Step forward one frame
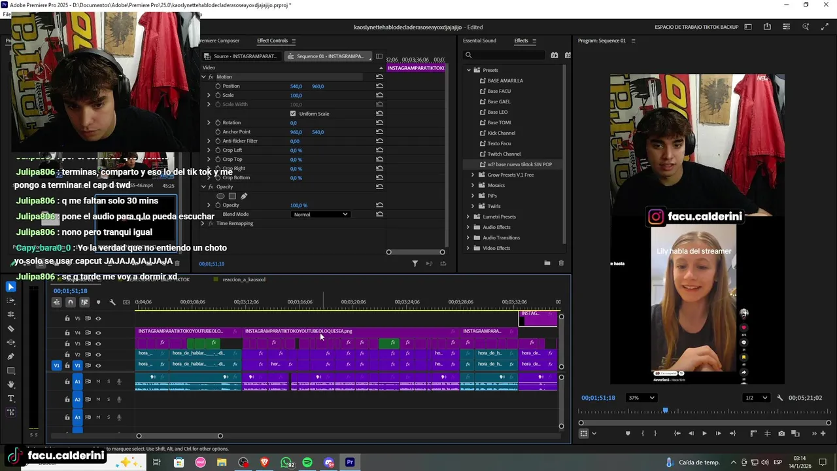The height and width of the screenshot is (471, 837). click(x=718, y=434)
